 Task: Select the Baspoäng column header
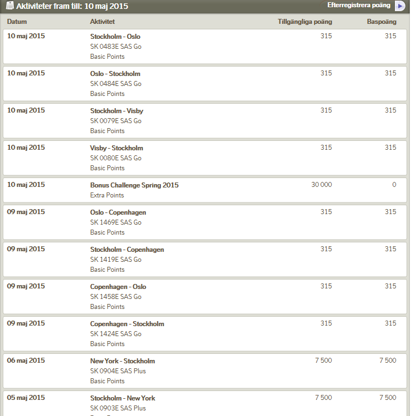click(x=382, y=22)
